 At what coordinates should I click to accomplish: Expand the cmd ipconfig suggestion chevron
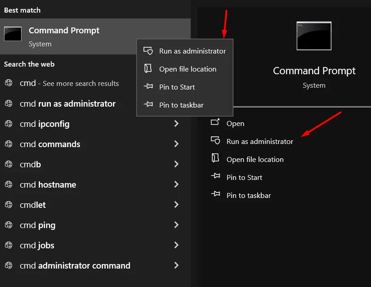176,124
